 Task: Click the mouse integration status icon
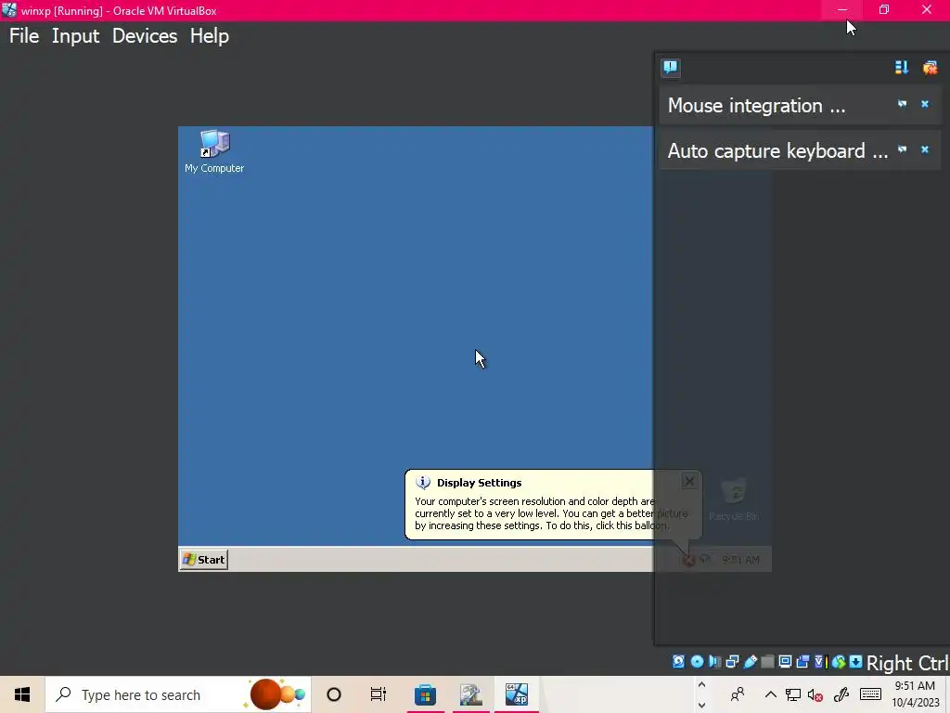(x=839, y=661)
